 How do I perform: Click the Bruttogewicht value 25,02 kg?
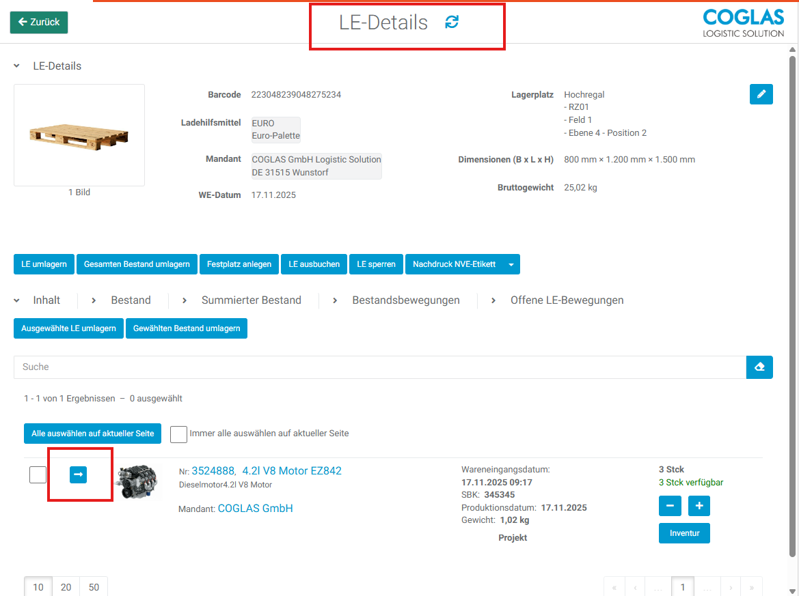click(x=580, y=187)
